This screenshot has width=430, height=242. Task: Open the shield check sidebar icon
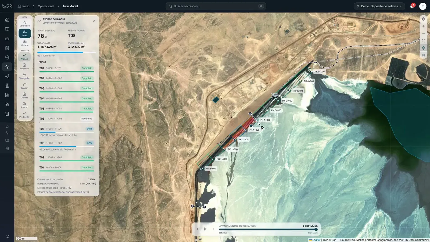7,57
